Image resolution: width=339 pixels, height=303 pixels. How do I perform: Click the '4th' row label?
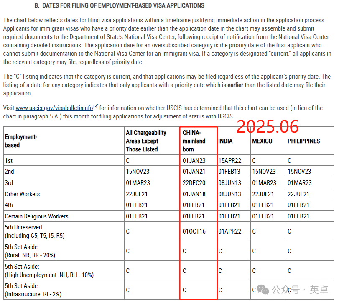click(9, 205)
